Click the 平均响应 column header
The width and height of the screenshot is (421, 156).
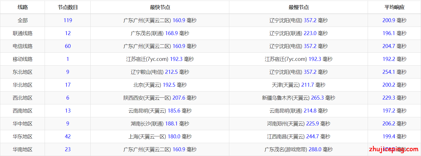point(394,7)
